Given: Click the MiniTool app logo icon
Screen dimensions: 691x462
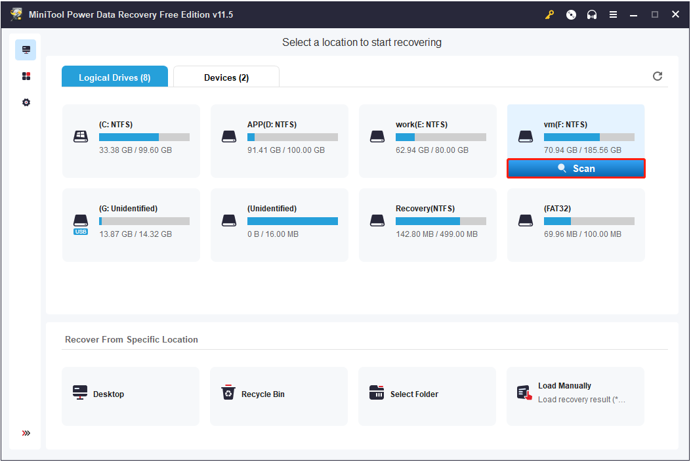Looking at the screenshot, I should click(x=16, y=14).
